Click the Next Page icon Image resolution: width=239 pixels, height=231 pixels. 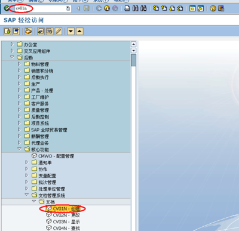coord(172,8)
